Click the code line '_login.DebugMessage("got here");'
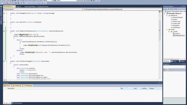The image size is (187, 105). pos(26,35)
